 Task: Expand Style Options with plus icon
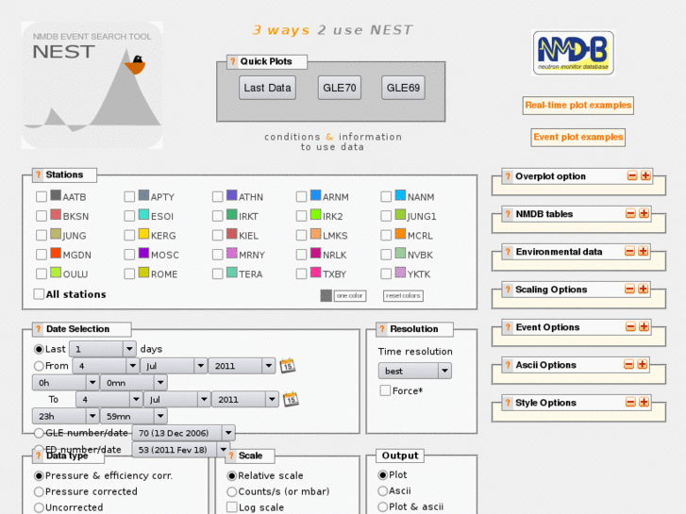pyautogui.click(x=644, y=402)
